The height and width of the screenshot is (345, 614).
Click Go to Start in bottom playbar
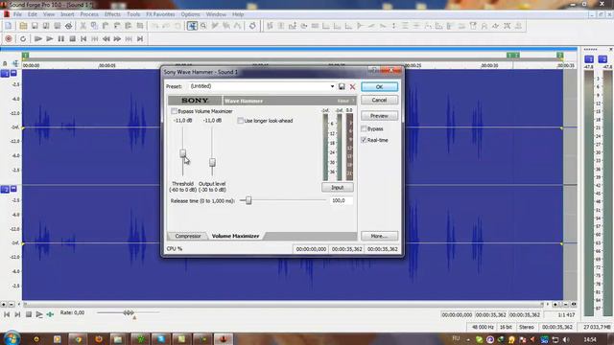click(7, 314)
